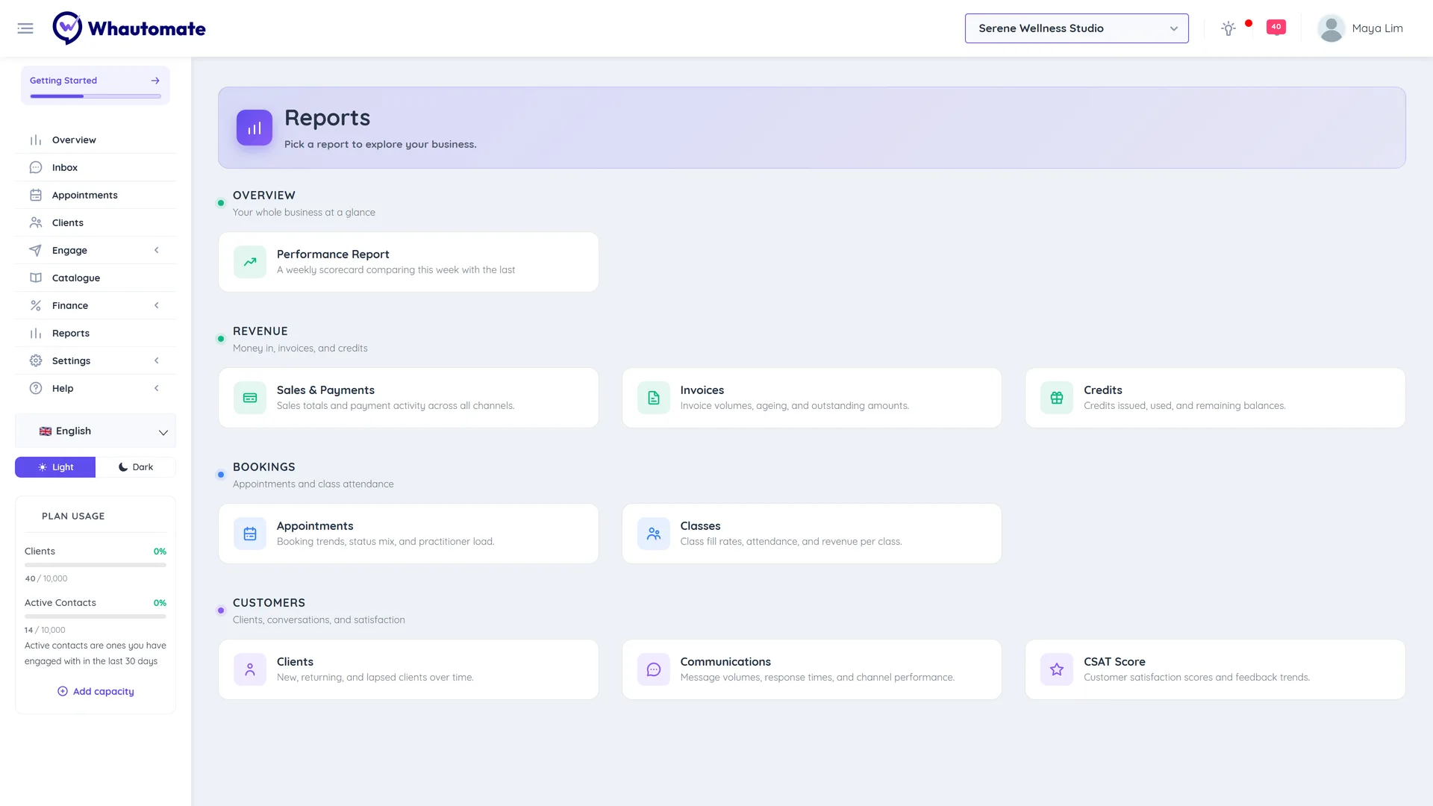Click the Active Contacts usage bar
Image resolution: width=1433 pixels, height=806 pixels.
[96, 616]
